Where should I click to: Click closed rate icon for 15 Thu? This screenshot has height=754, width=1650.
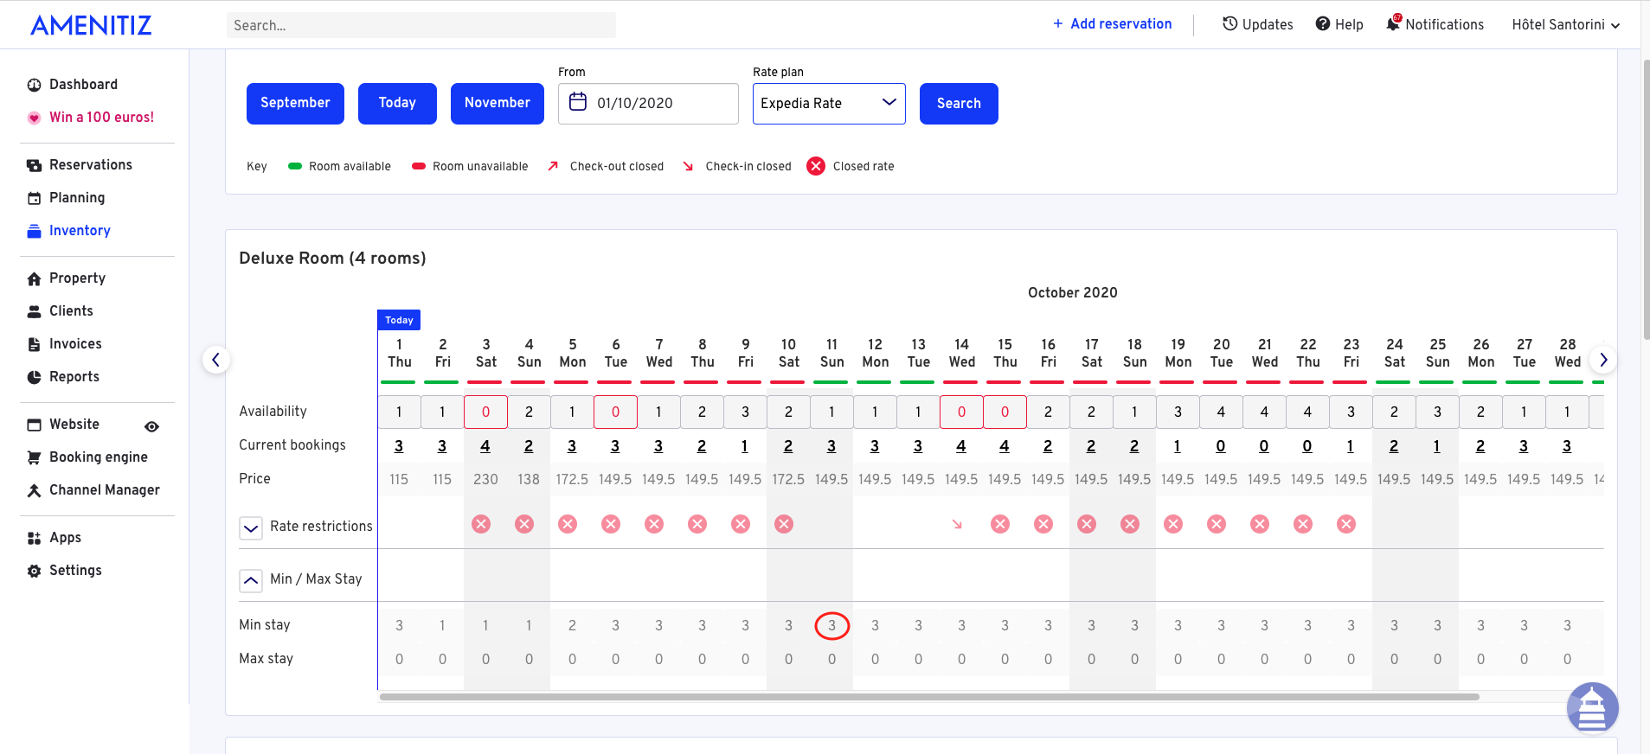click(1000, 524)
